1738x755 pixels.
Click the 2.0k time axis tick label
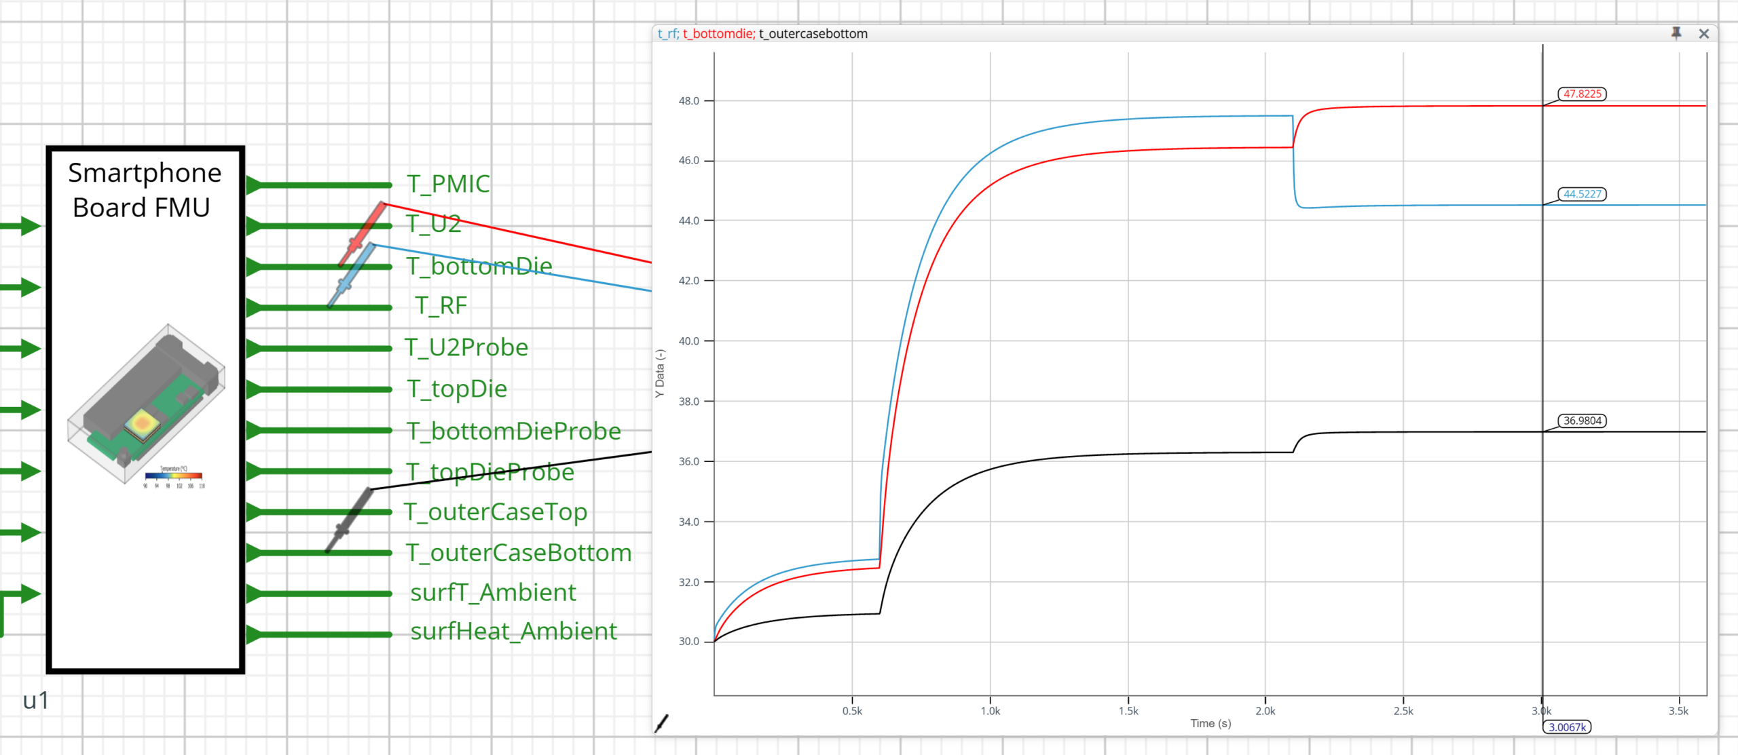point(1265,711)
